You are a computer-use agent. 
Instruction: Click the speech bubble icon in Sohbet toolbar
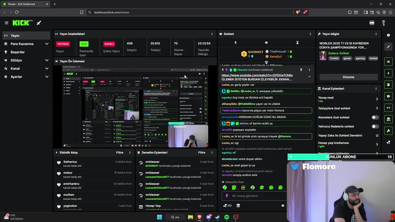click(x=266, y=43)
